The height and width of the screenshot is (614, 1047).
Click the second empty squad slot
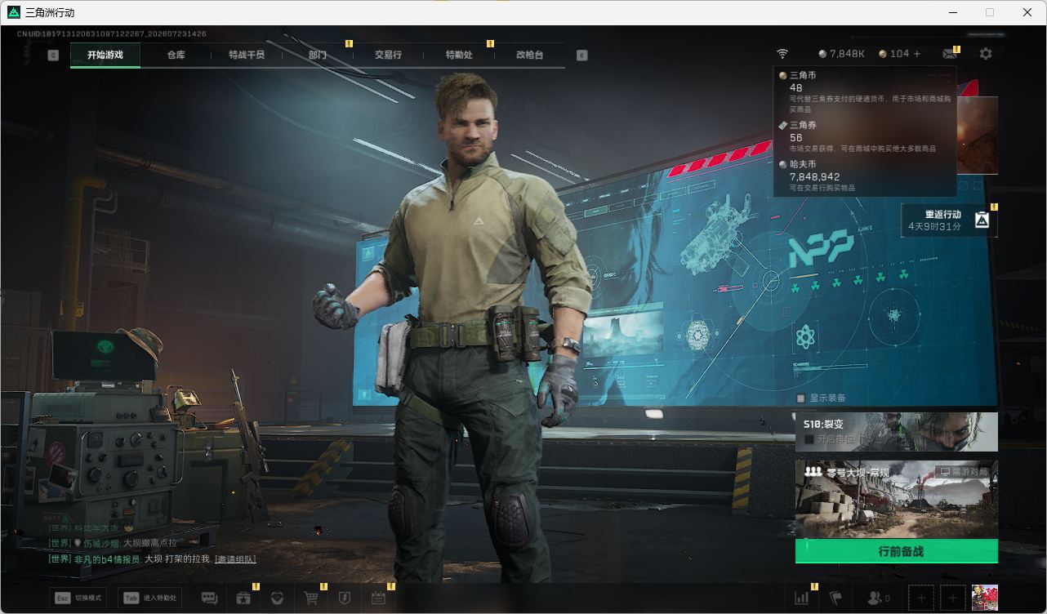(952, 598)
